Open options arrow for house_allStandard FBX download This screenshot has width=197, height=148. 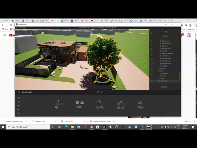pos(114,121)
